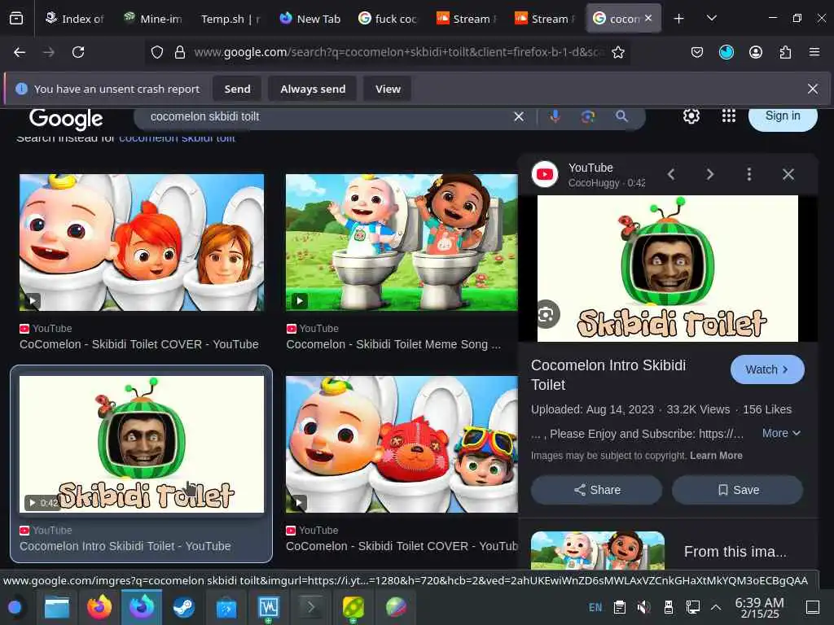Viewport: 834px width, 625px height.
Task: Clear the Google search box text
Action: [519, 116]
